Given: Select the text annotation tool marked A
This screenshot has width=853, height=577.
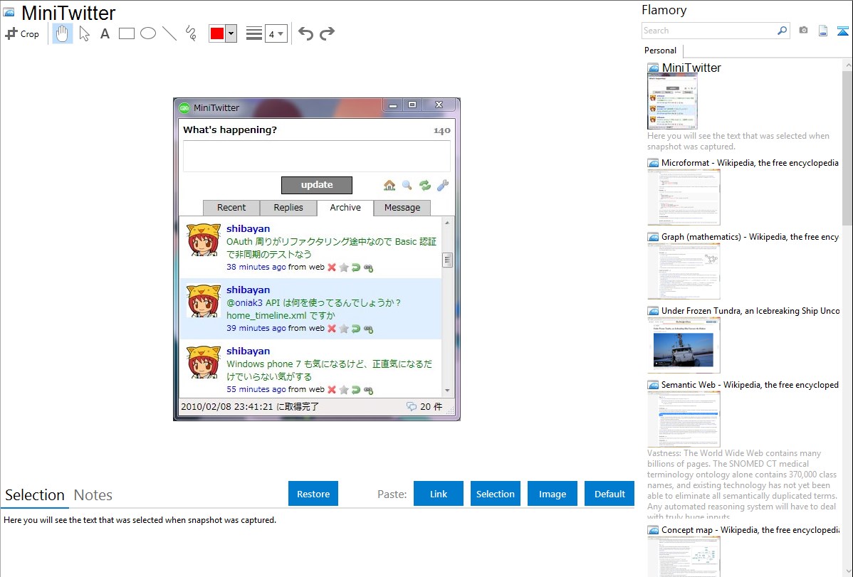Looking at the screenshot, I should point(105,33).
